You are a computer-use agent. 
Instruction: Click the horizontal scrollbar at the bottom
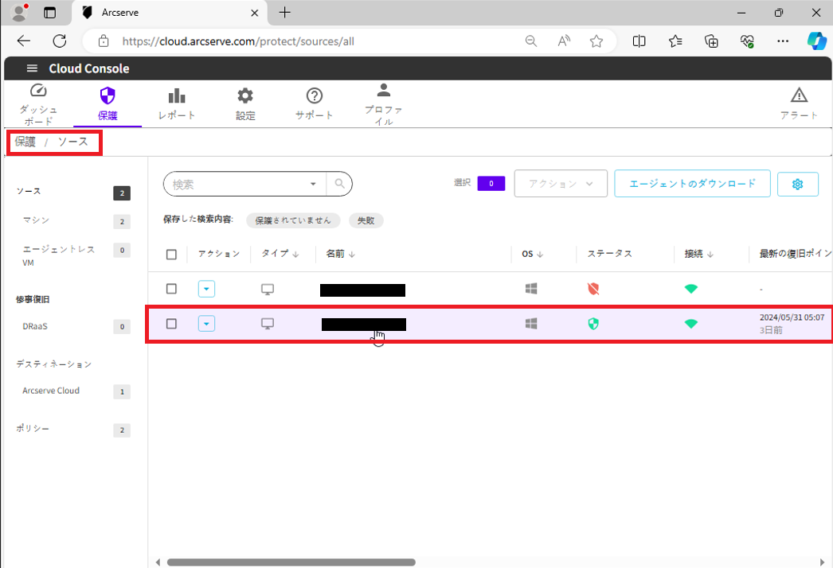291,562
